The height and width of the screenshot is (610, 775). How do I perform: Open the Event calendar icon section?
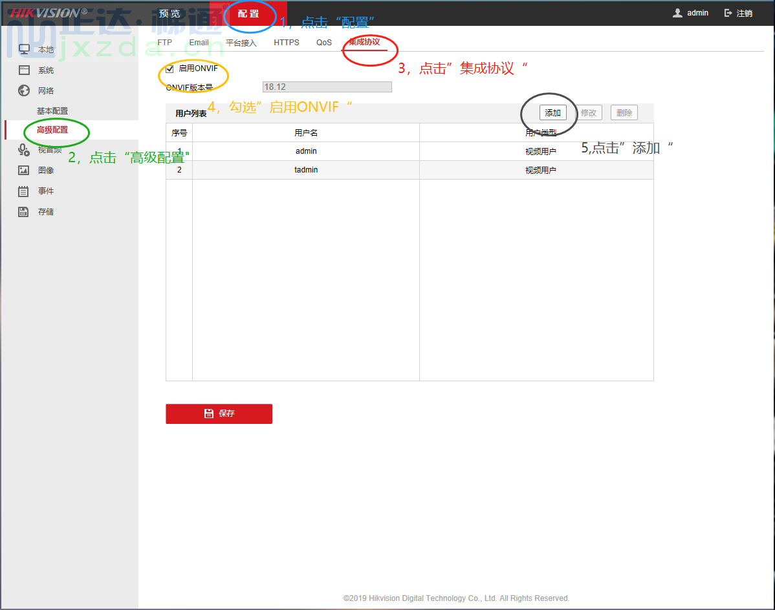coord(24,191)
